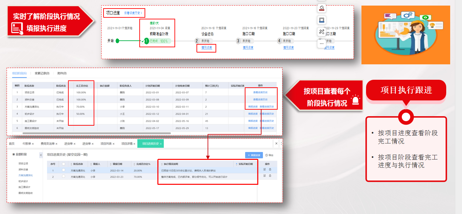
Task: Open 查看进度历史 for the 资料交接 row
Action: click(260, 99)
